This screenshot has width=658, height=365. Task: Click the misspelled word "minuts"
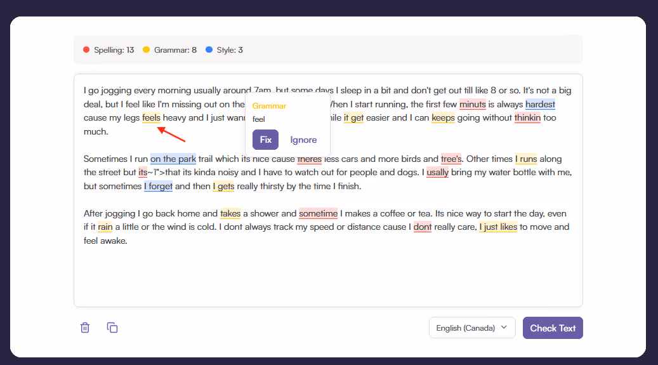pyautogui.click(x=473, y=104)
